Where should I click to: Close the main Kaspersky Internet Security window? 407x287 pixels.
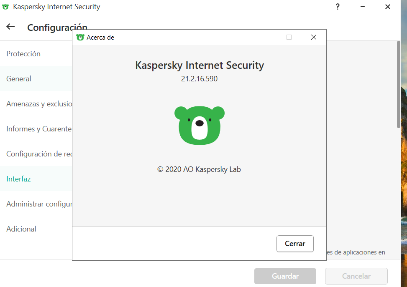(387, 7)
